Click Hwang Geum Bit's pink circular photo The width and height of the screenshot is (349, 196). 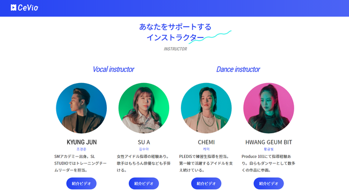pyautogui.click(x=268, y=108)
